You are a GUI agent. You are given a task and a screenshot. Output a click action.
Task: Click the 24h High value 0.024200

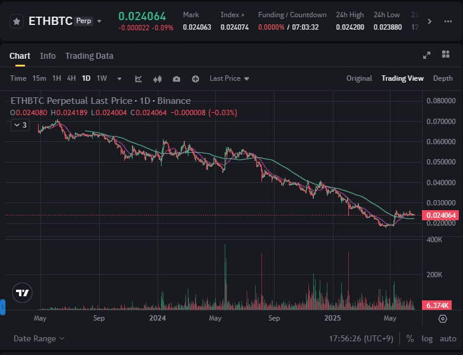click(x=350, y=27)
